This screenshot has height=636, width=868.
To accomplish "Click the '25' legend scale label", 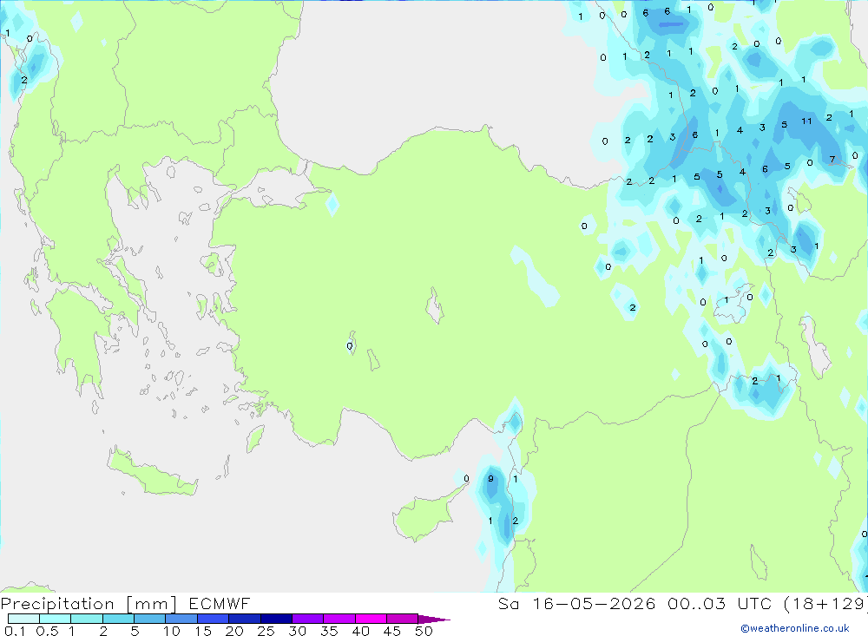I will click(266, 631).
